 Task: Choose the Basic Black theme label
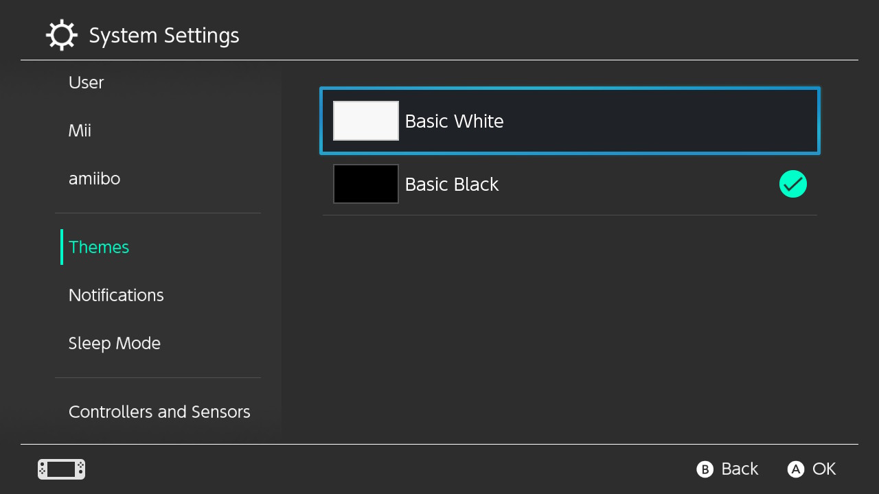451,185
